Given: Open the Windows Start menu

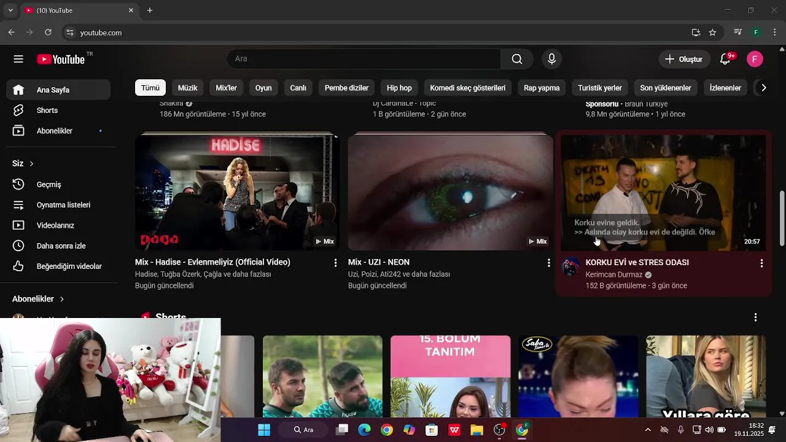Looking at the screenshot, I should pos(264,430).
